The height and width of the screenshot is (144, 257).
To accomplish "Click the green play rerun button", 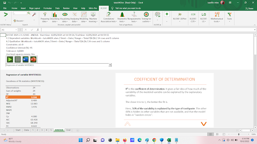I will (10, 59).
